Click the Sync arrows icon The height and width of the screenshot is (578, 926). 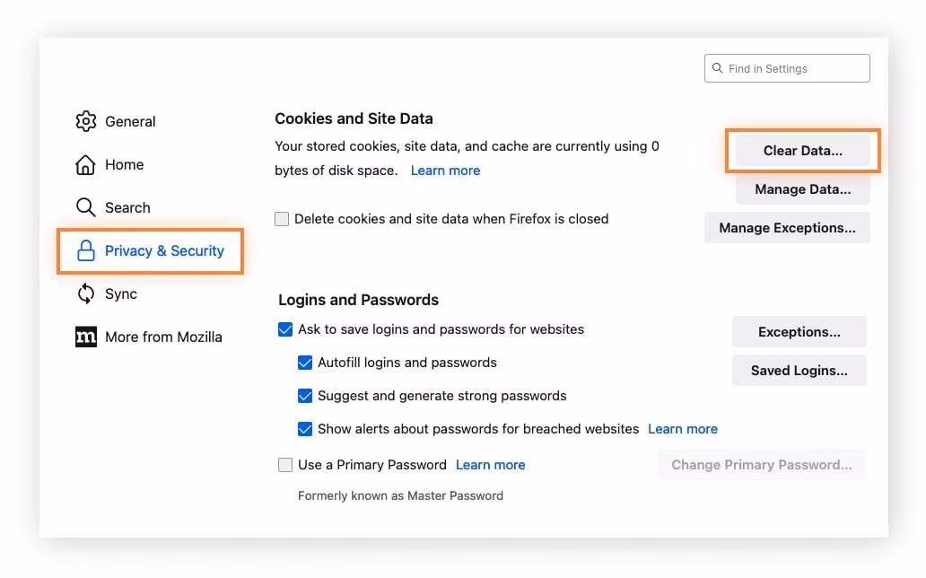(86, 293)
